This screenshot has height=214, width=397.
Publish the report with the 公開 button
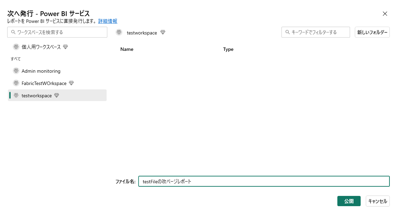click(349, 201)
